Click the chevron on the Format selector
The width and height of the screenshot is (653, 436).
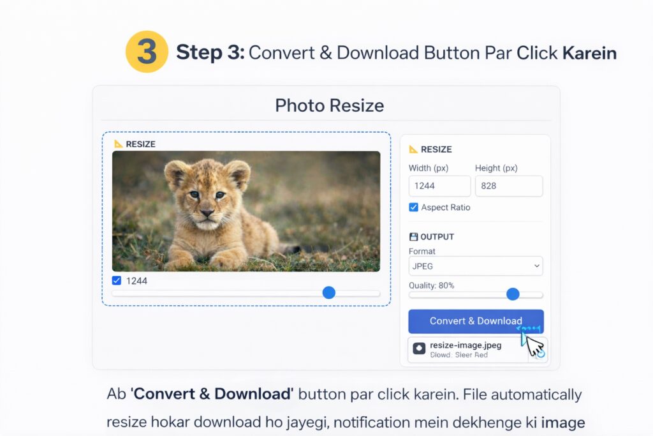[537, 266]
